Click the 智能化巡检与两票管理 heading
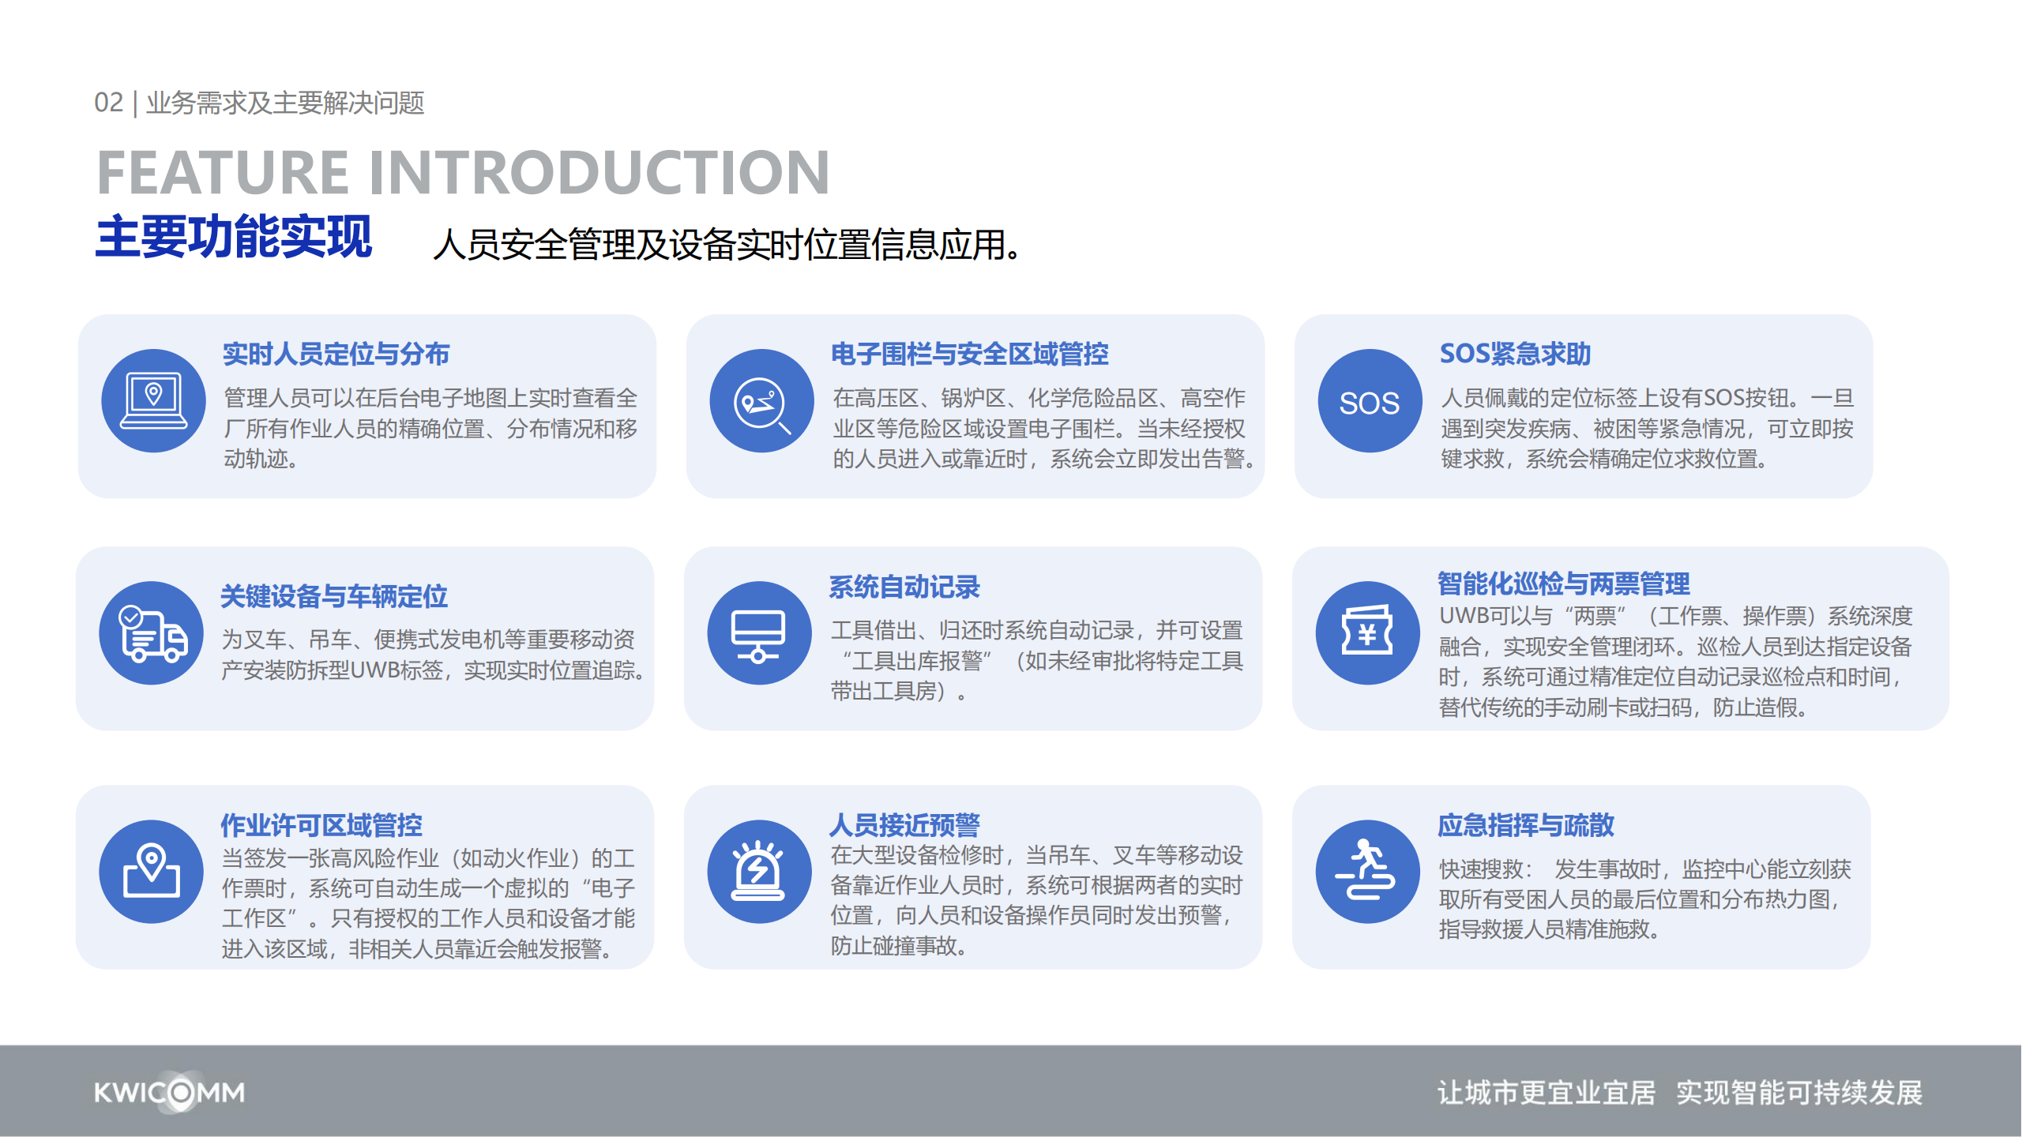The image size is (2022, 1137). 1563,584
